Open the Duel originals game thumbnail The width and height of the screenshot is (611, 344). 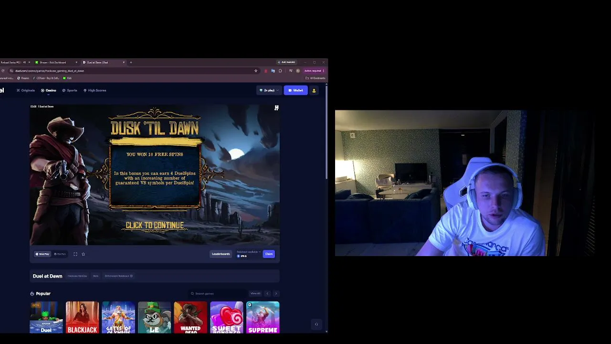[x=46, y=317]
